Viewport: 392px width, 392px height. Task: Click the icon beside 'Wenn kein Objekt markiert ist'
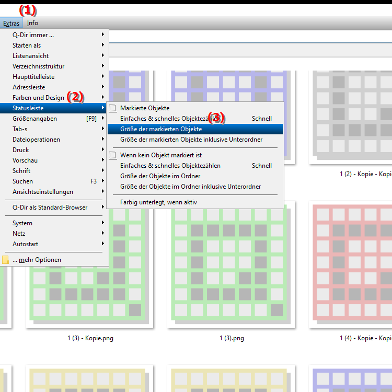113,155
